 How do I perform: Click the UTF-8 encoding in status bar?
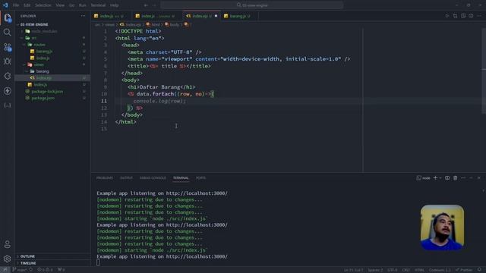tap(392, 270)
